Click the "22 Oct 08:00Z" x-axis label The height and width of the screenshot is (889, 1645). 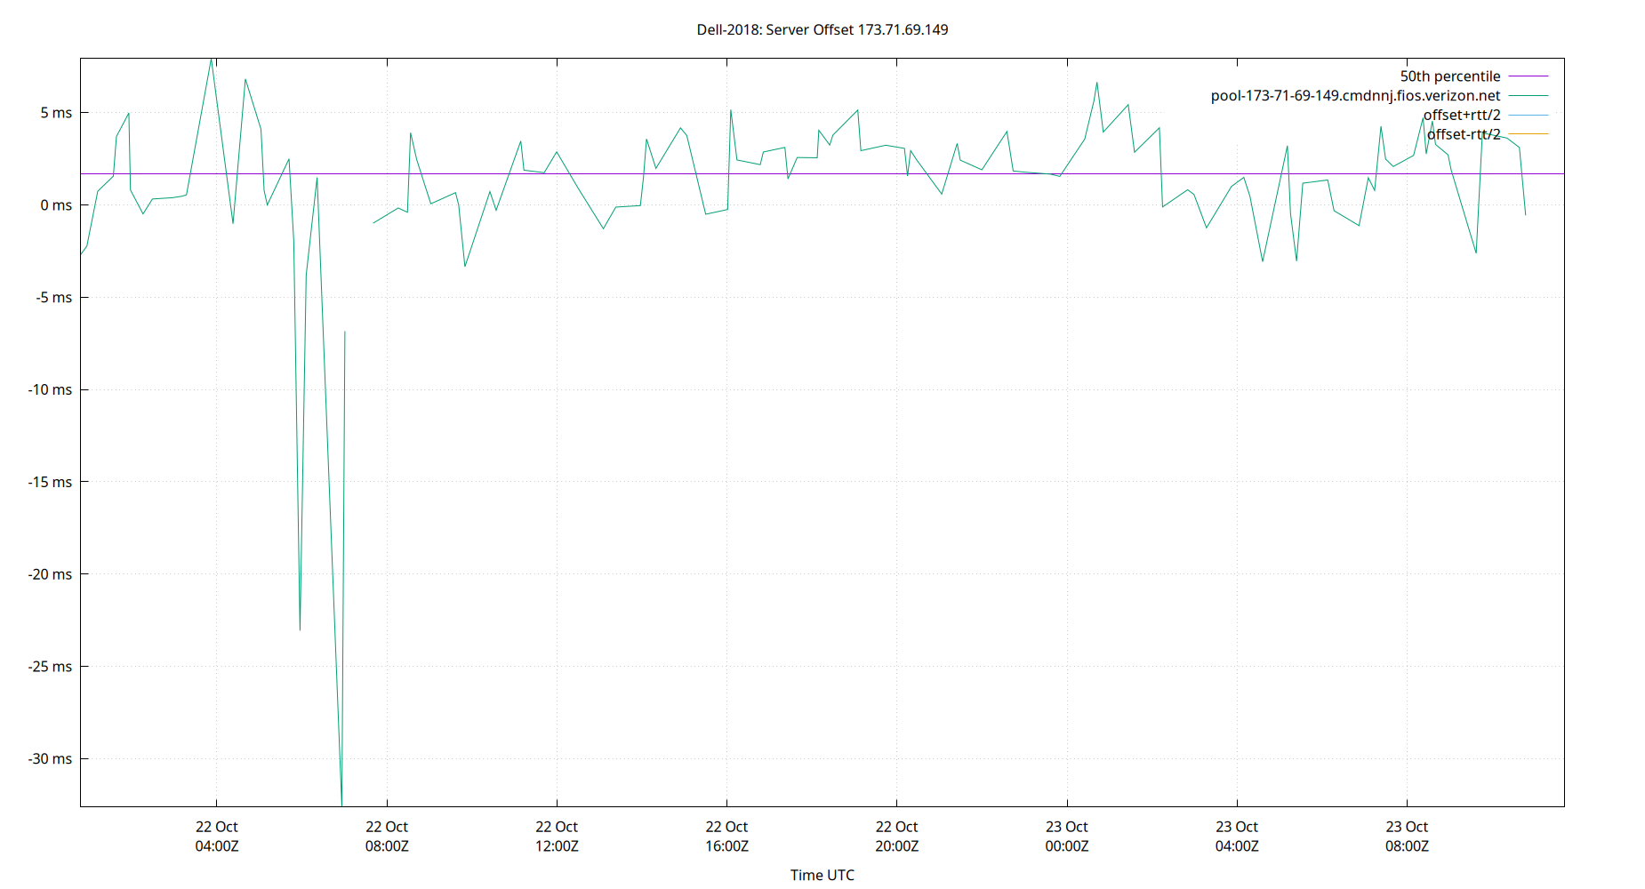387,837
